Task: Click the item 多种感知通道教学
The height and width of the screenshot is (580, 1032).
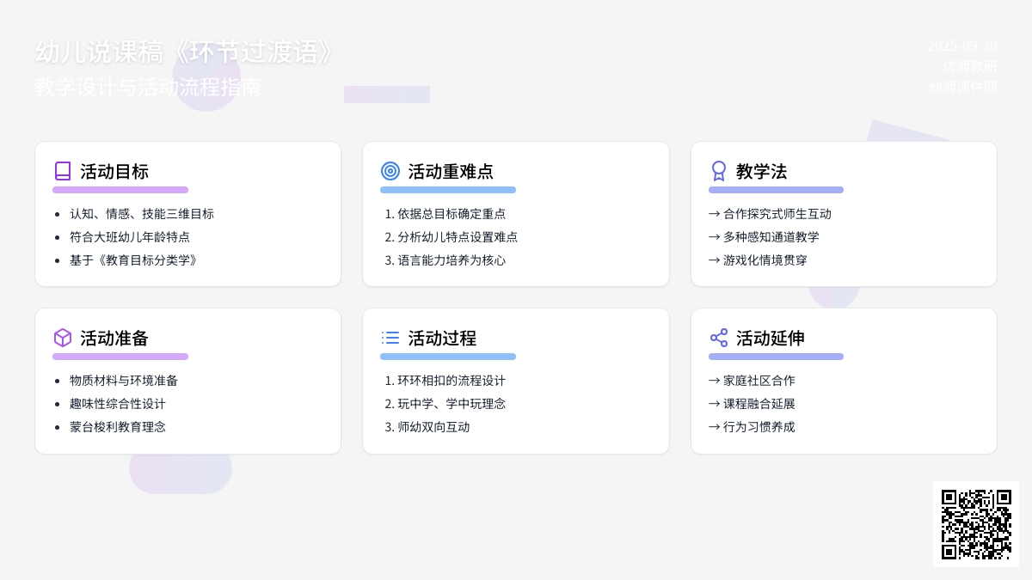Action: pos(771,237)
